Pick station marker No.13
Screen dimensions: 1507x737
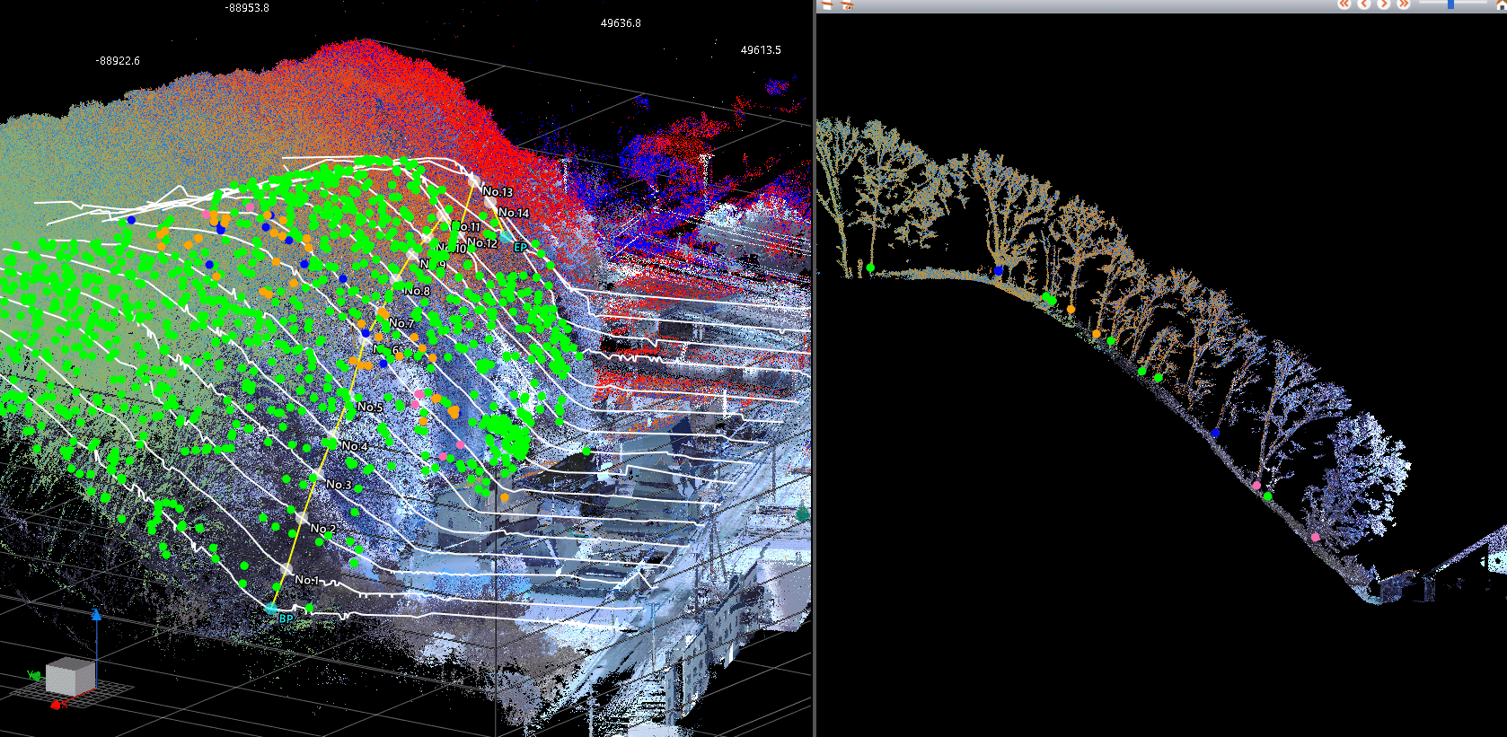tap(474, 182)
